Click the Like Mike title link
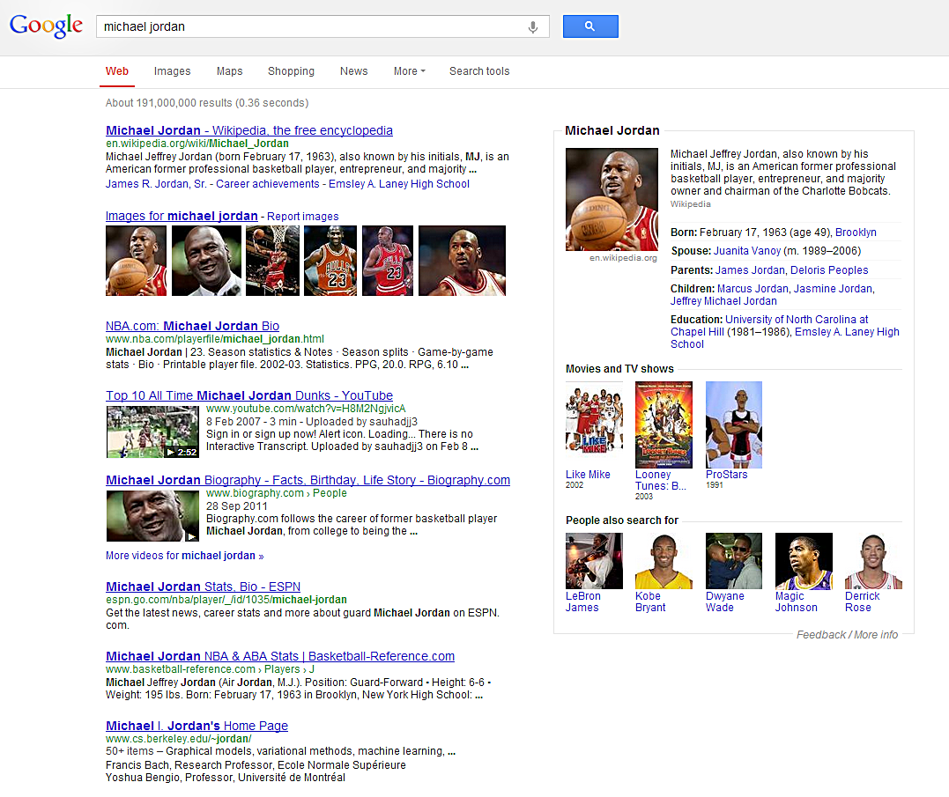This screenshot has height=797, width=949. click(x=588, y=475)
